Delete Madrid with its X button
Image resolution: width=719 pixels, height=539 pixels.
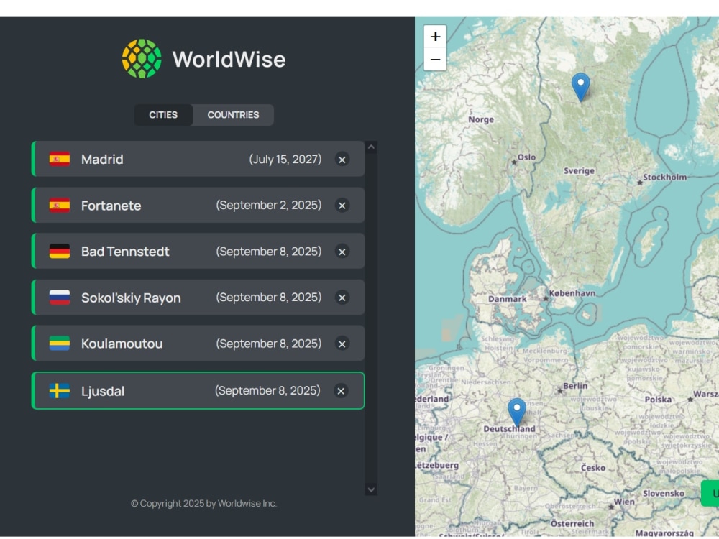coord(342,160)
